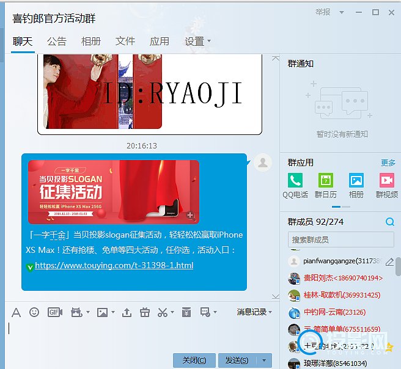Click avatar of 贵阳刘杰

pos(294,279)
